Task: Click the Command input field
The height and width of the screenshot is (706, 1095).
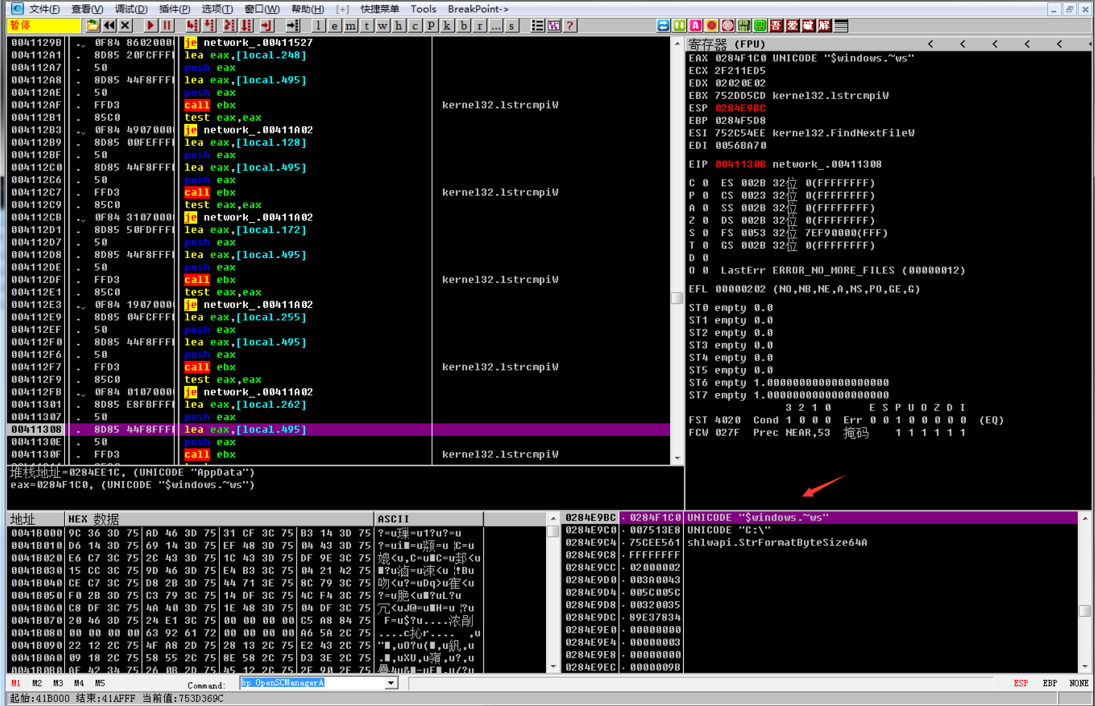Action: (312, 683)
